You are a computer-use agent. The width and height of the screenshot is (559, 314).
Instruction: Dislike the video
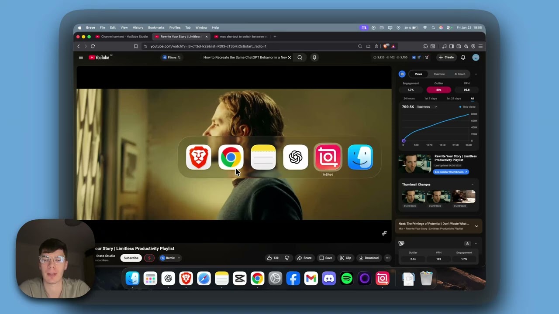click(287, 258)
